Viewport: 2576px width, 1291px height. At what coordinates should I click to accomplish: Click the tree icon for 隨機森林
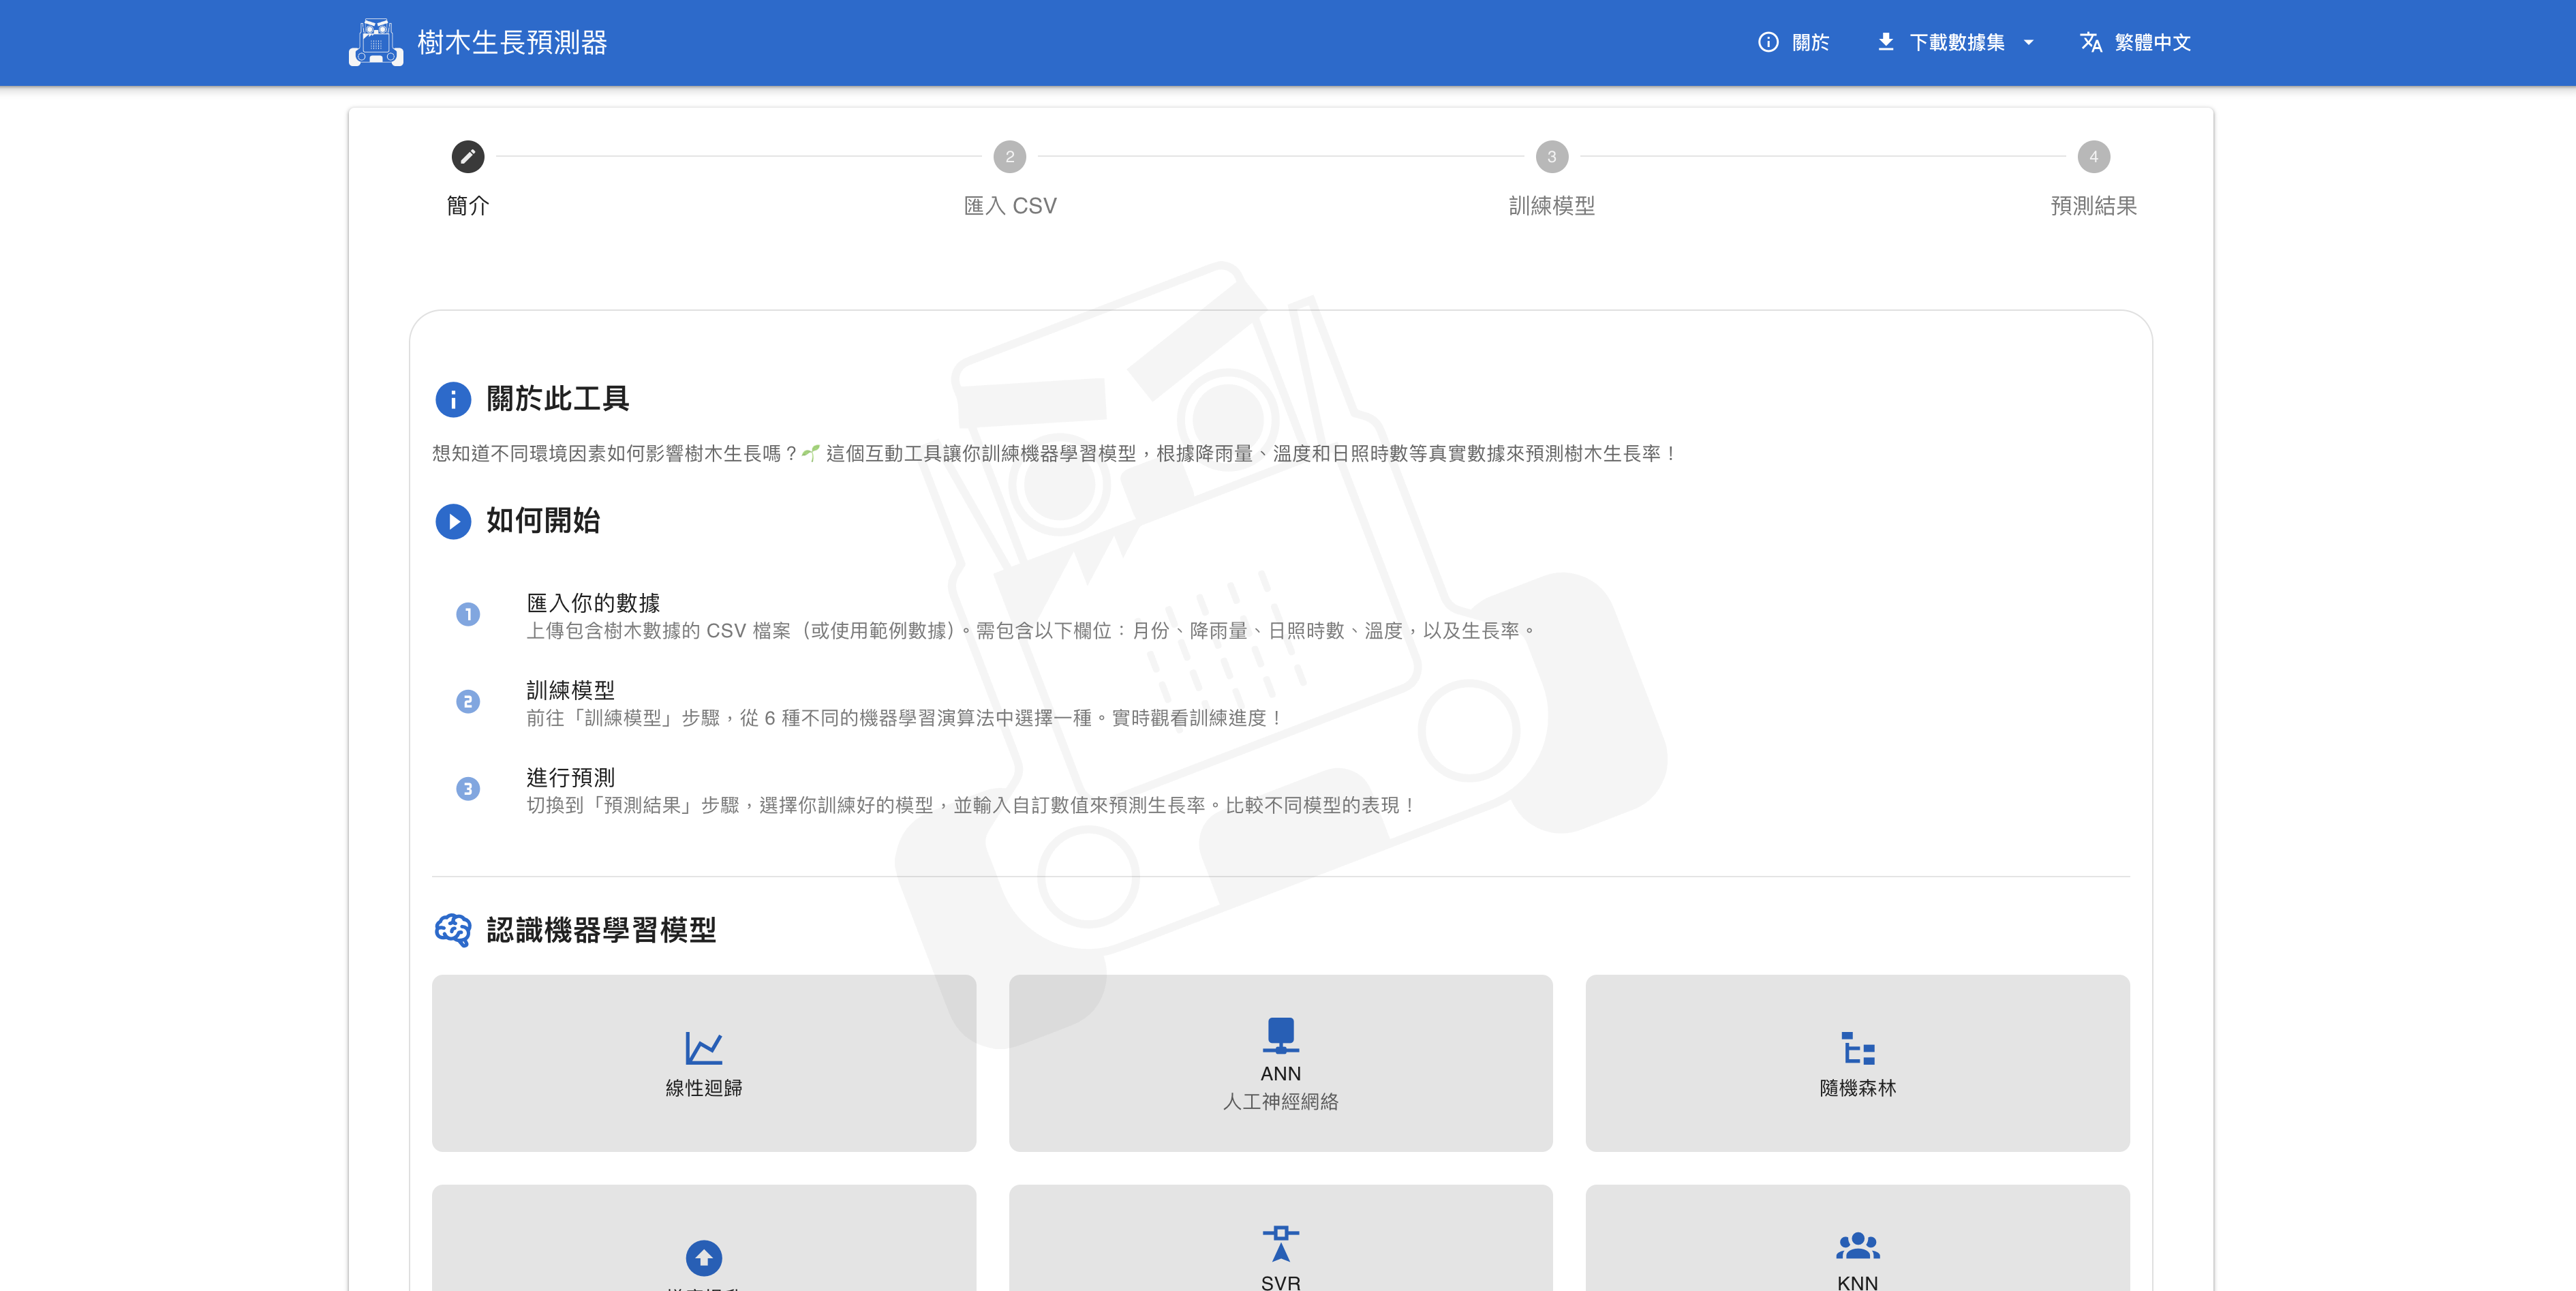(1858, 1047)
